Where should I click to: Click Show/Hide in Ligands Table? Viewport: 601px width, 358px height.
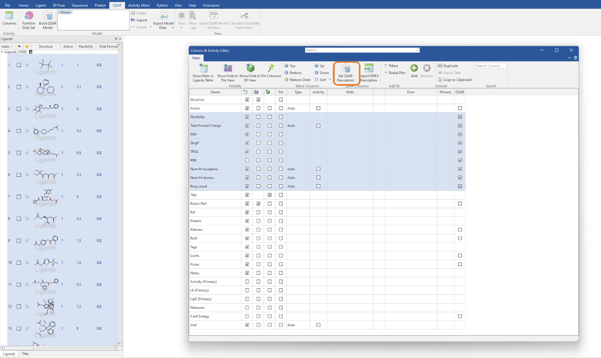click(203, 73)
